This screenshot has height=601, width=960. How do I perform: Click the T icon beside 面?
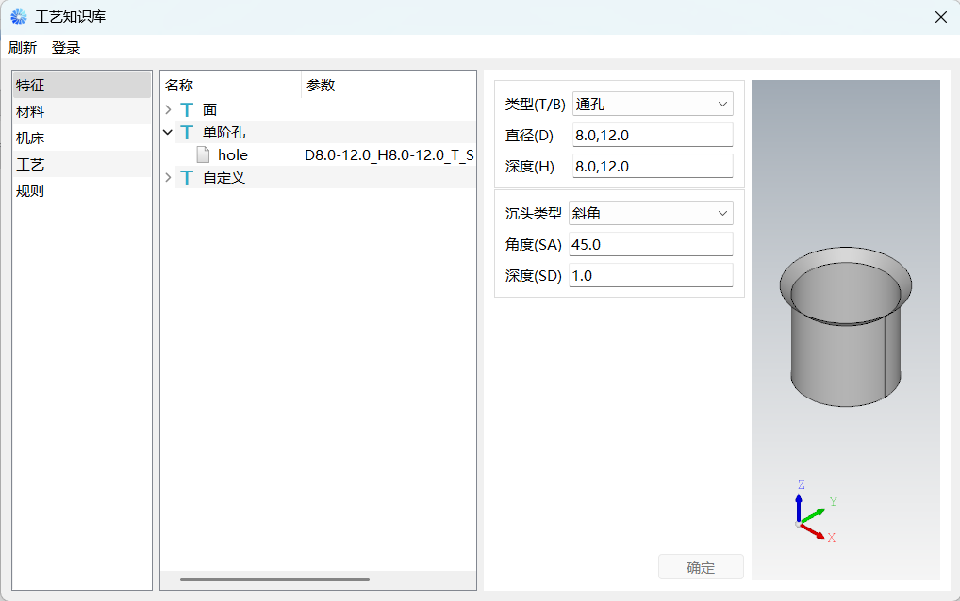(x=187, y=110)
